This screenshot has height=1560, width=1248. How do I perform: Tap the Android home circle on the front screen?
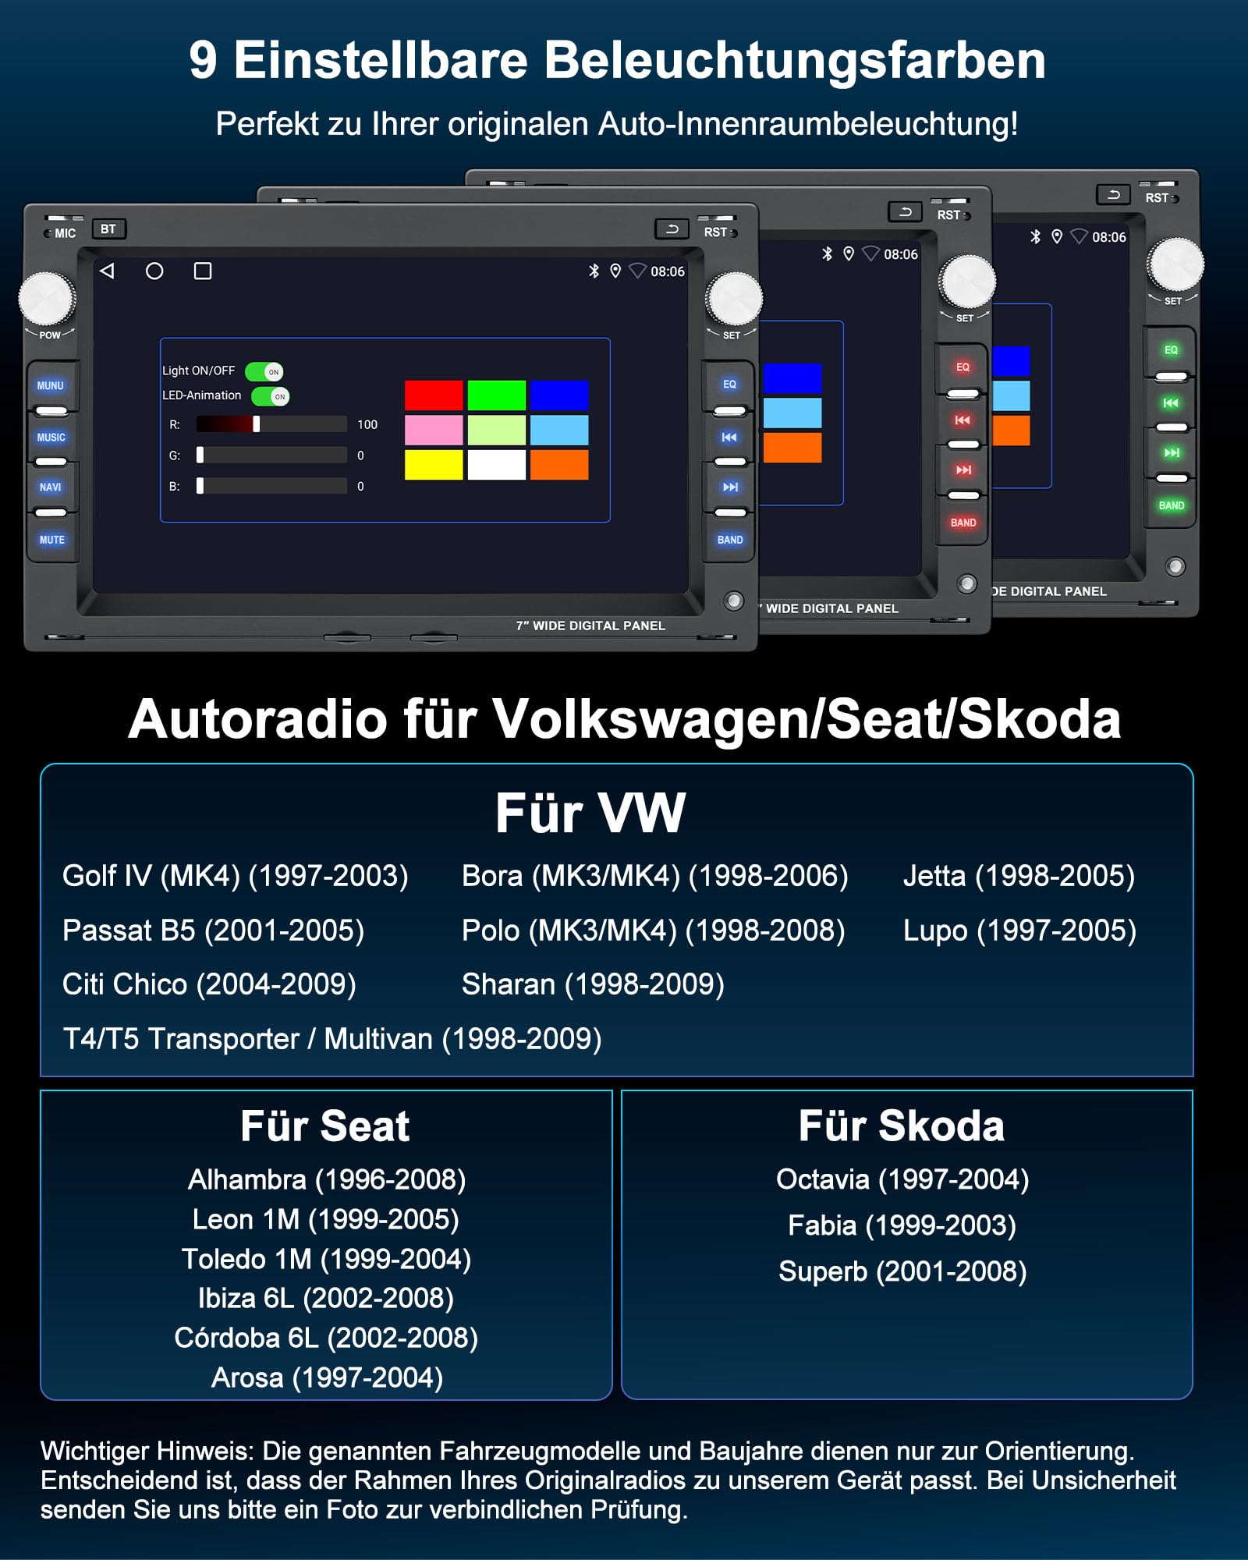tap(154, 271)
